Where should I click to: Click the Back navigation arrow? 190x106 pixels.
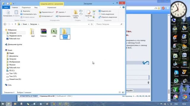click(x=5, y=24)
